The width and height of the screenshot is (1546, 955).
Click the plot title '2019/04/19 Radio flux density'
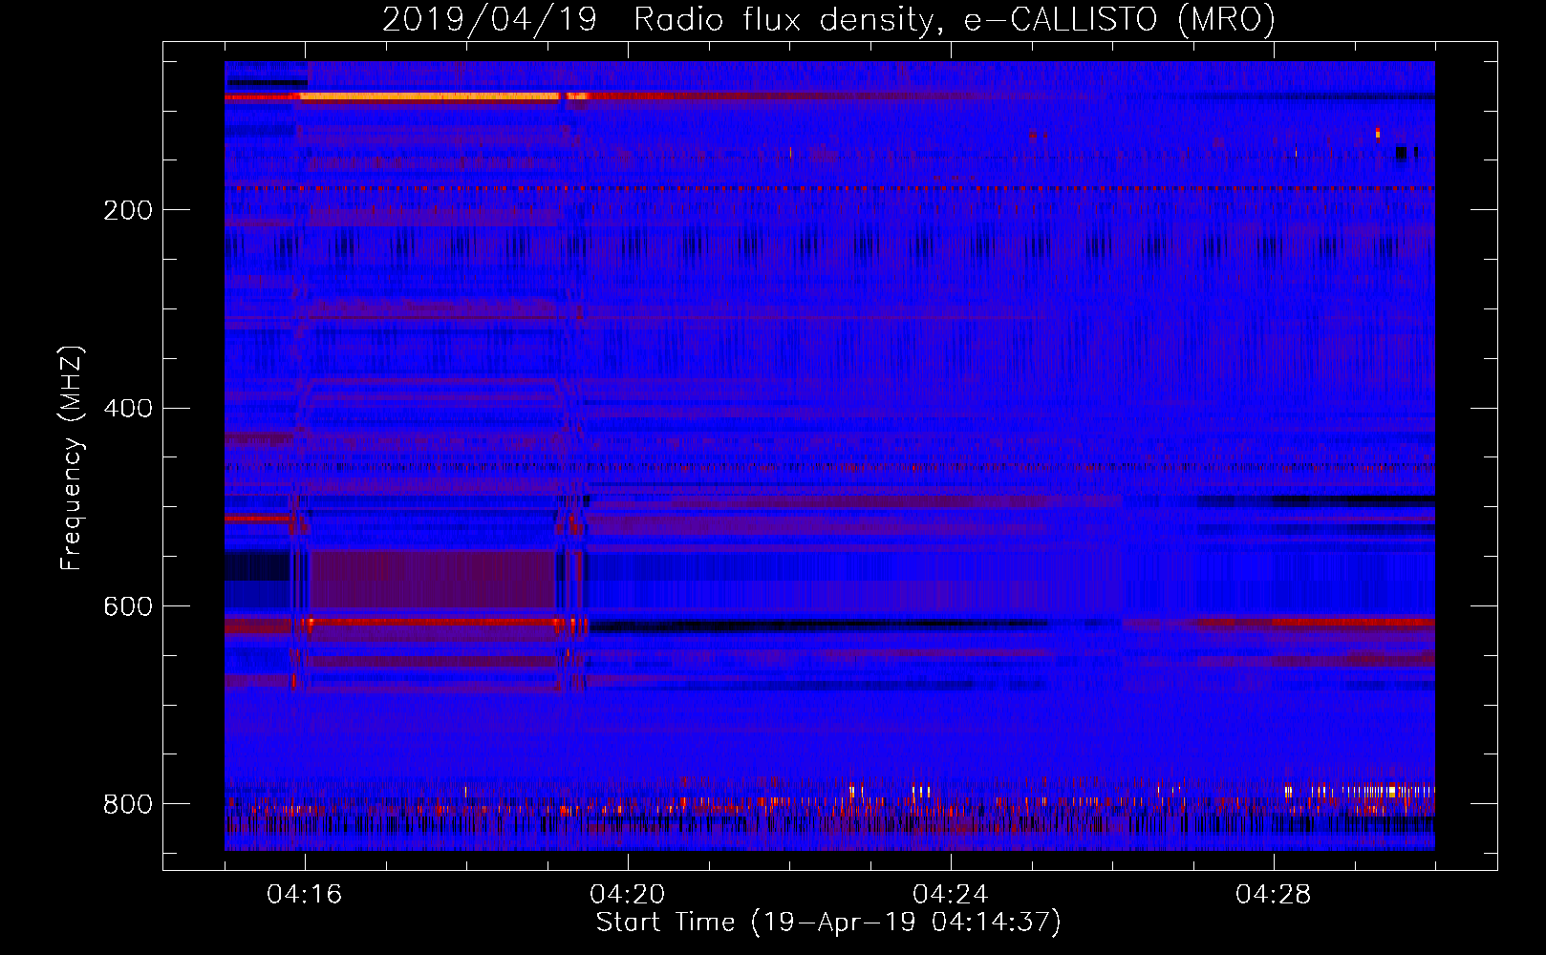pos(828,19)
